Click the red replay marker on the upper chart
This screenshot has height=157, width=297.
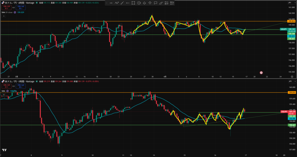pyautogui.click(x=261, y=73)
